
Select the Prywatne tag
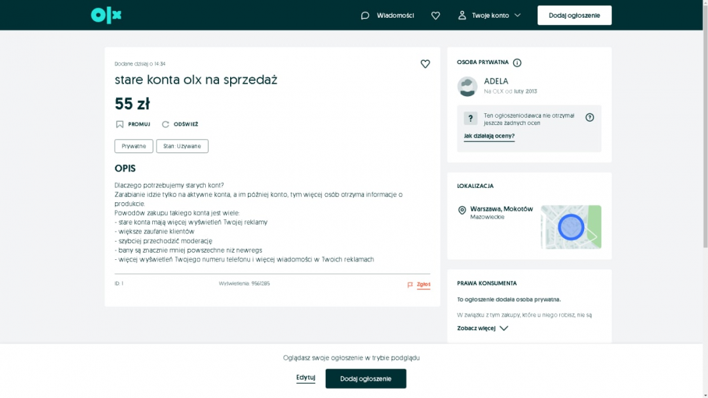134,146
